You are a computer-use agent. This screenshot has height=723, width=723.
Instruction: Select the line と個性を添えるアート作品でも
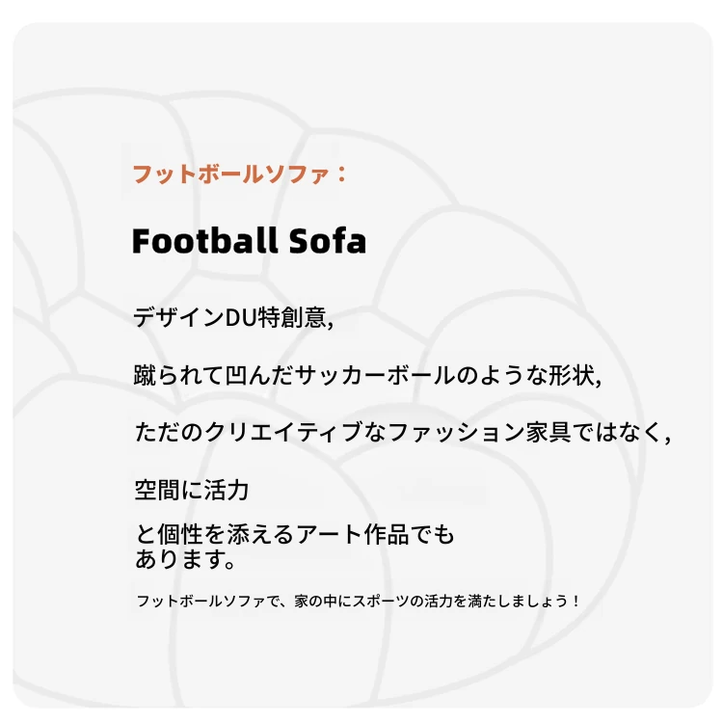[295, 534]
